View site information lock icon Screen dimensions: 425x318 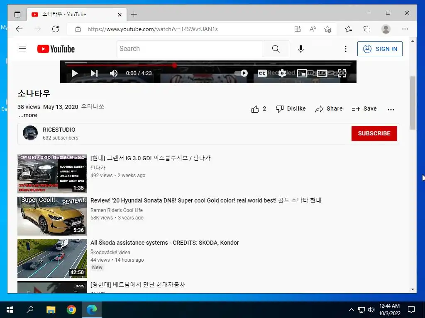[78, 29]
